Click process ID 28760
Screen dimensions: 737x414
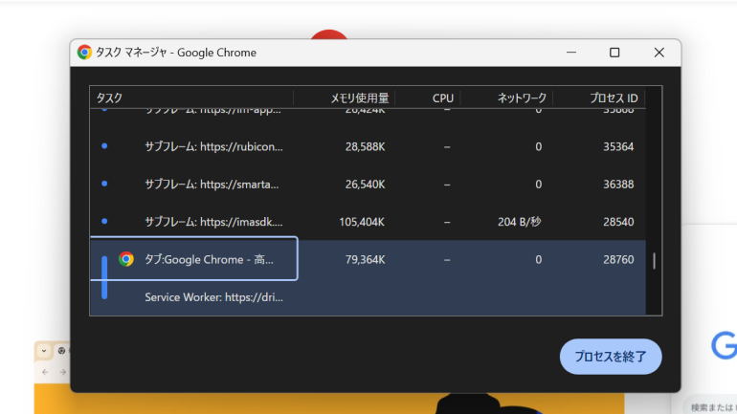(x=618, y=259)
